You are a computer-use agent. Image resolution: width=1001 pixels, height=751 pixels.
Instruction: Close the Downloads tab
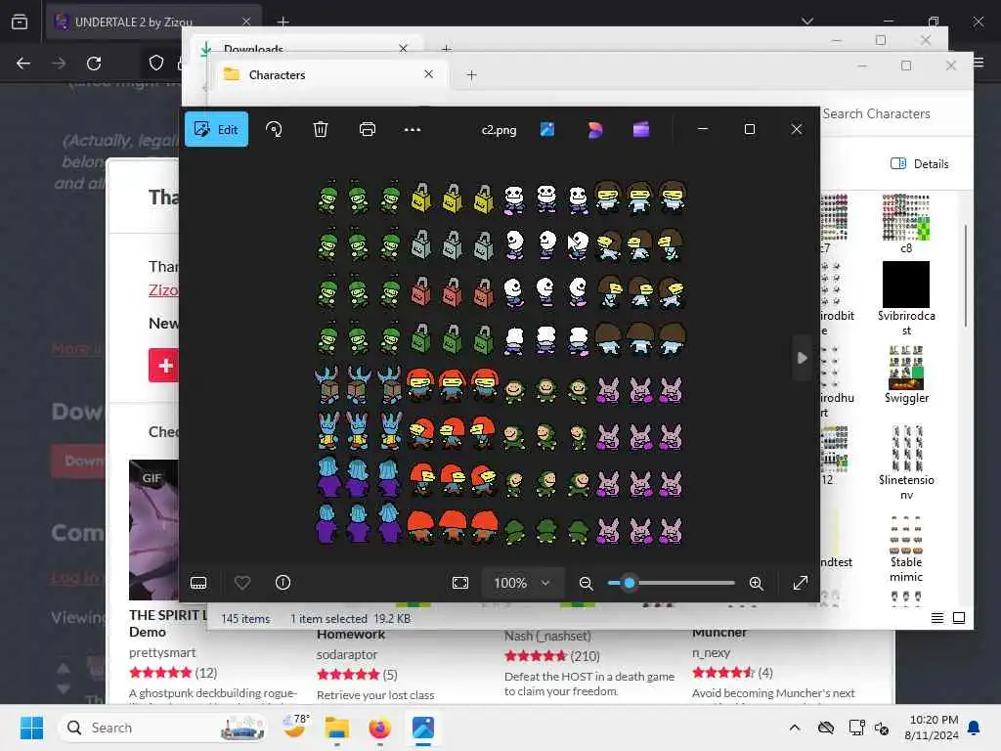click(403, 49)
